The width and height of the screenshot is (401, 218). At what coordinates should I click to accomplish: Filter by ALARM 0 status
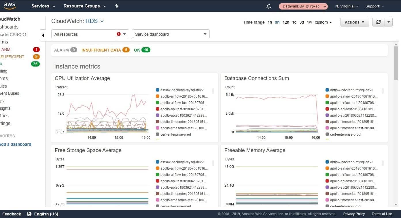[66, 50]
